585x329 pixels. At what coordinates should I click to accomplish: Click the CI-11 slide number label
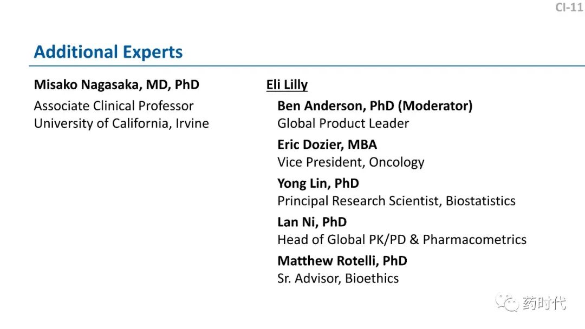pyautogui.click(x=569, y=8)
